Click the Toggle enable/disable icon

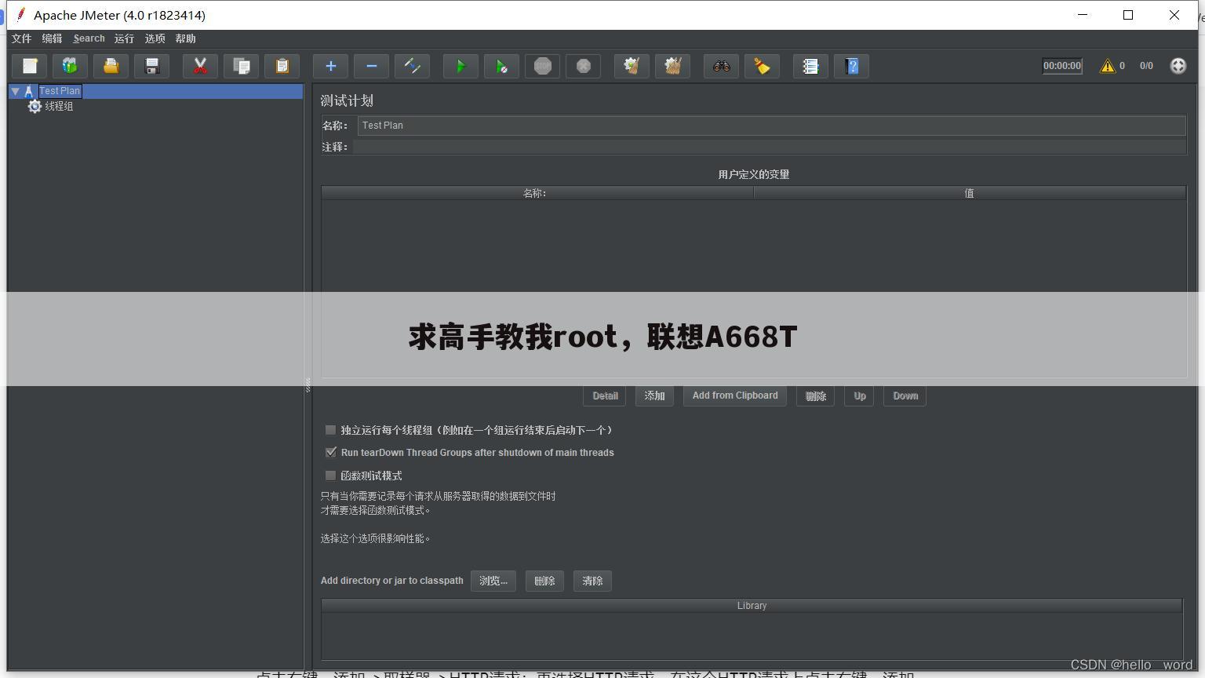(x=413, y=66)
